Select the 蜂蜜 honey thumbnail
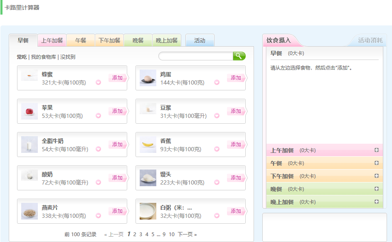 click(30, 75)
